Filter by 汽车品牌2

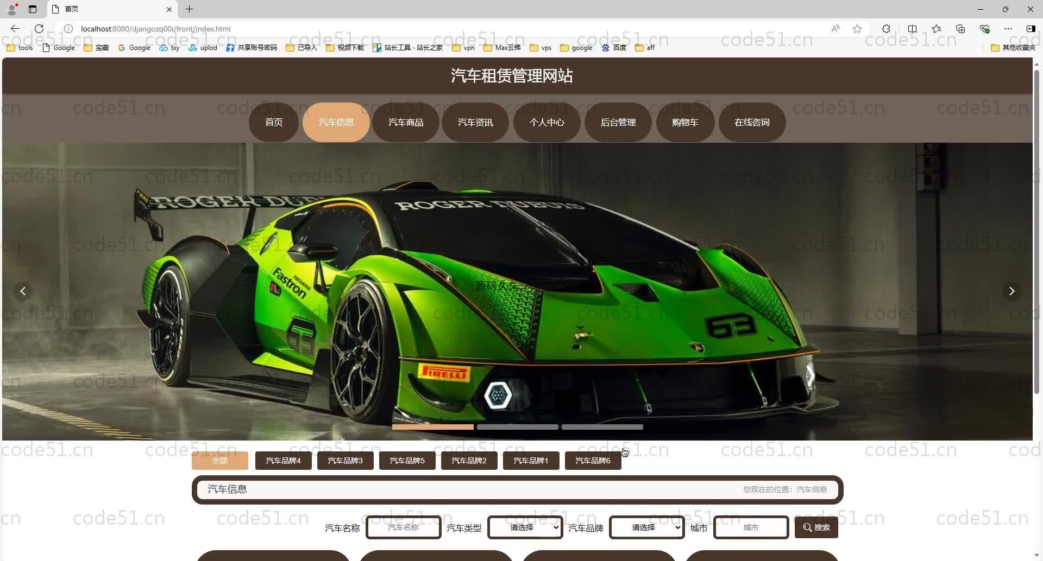[469, 461]
